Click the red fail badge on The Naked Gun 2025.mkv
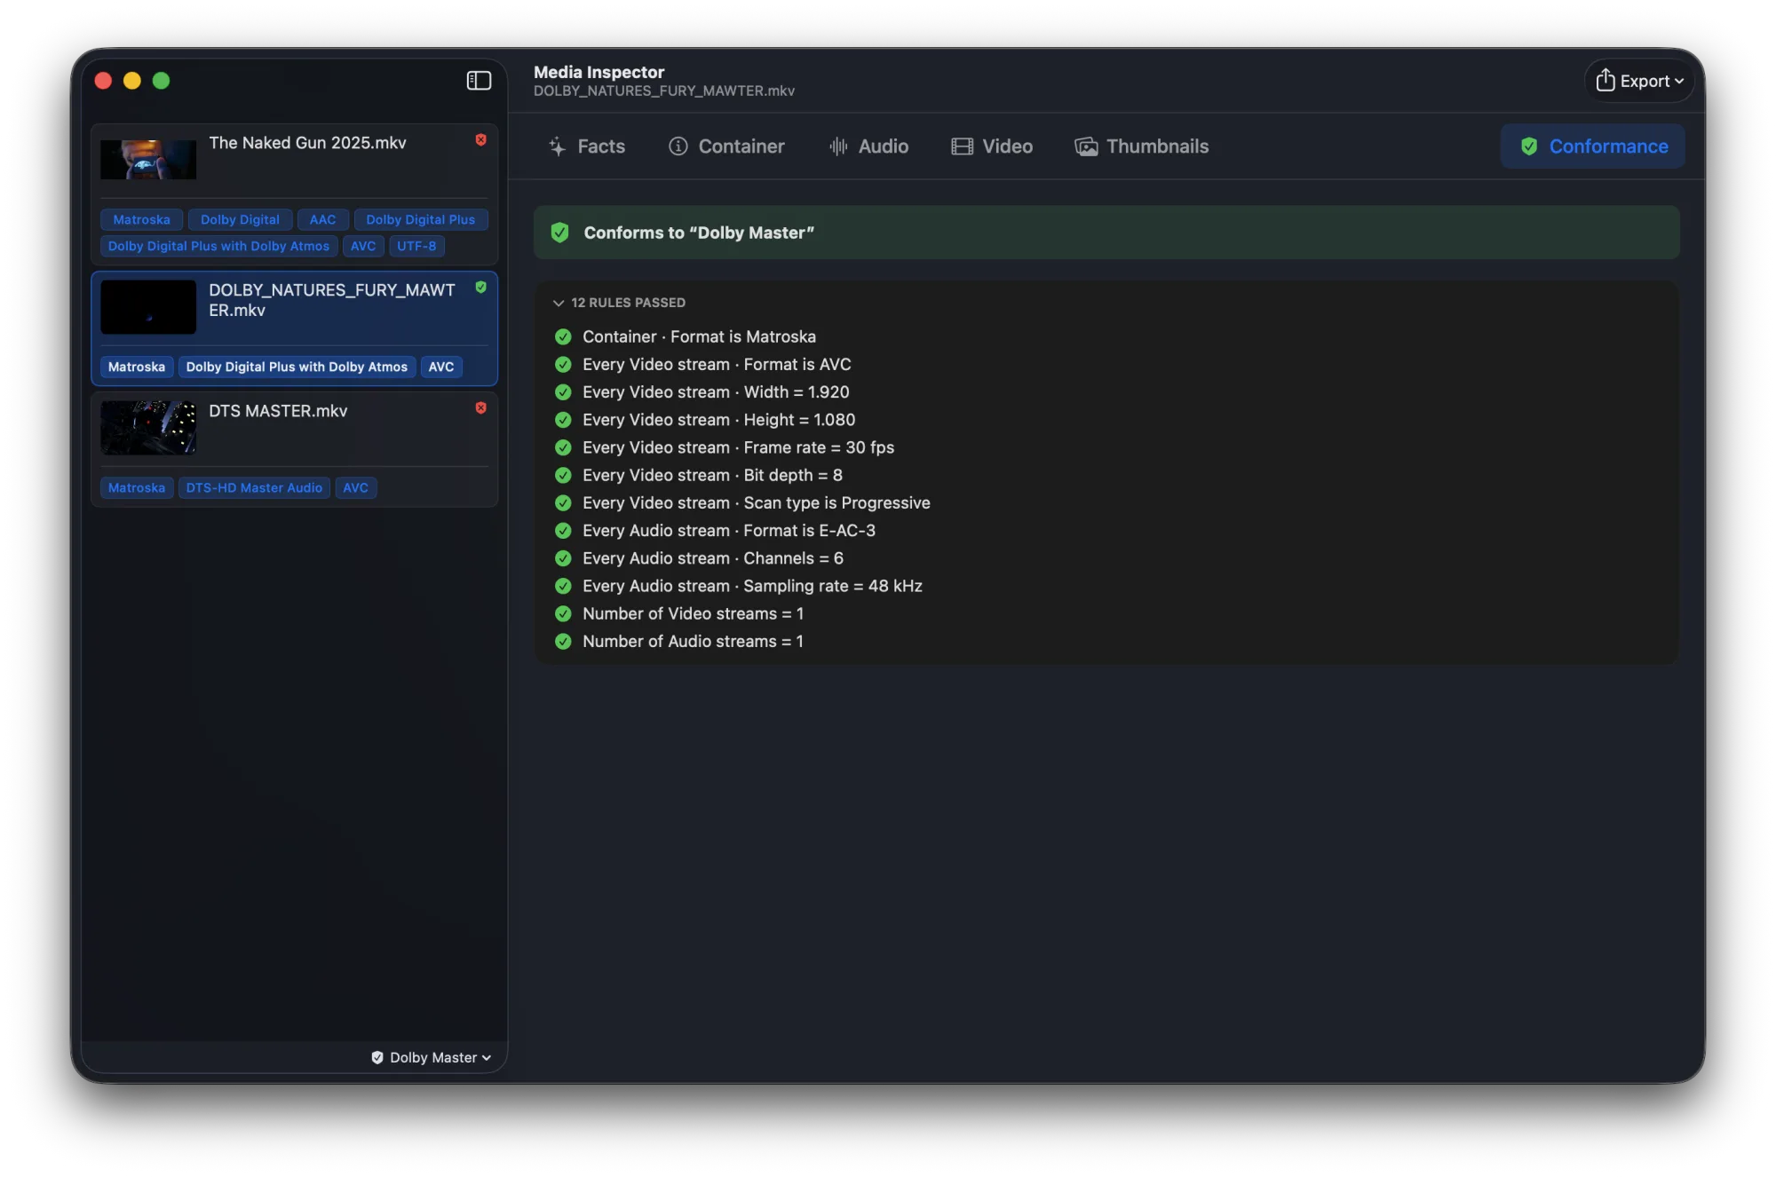The height and width of the screenshot is (1177, 1776). [480, 139]
